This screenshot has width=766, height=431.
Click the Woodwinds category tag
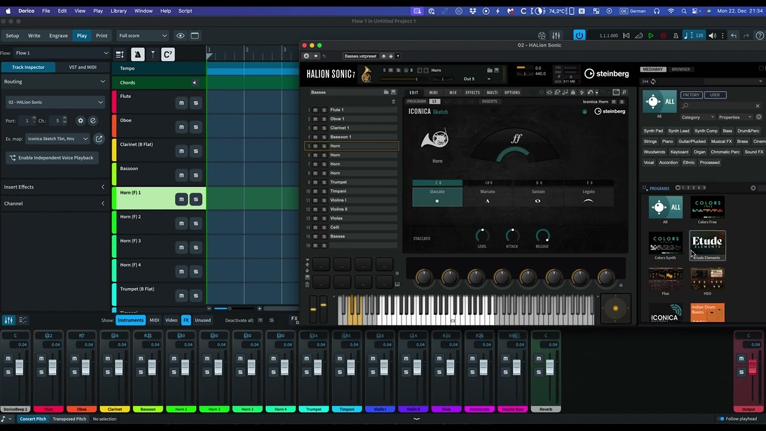tap(655, 152)
